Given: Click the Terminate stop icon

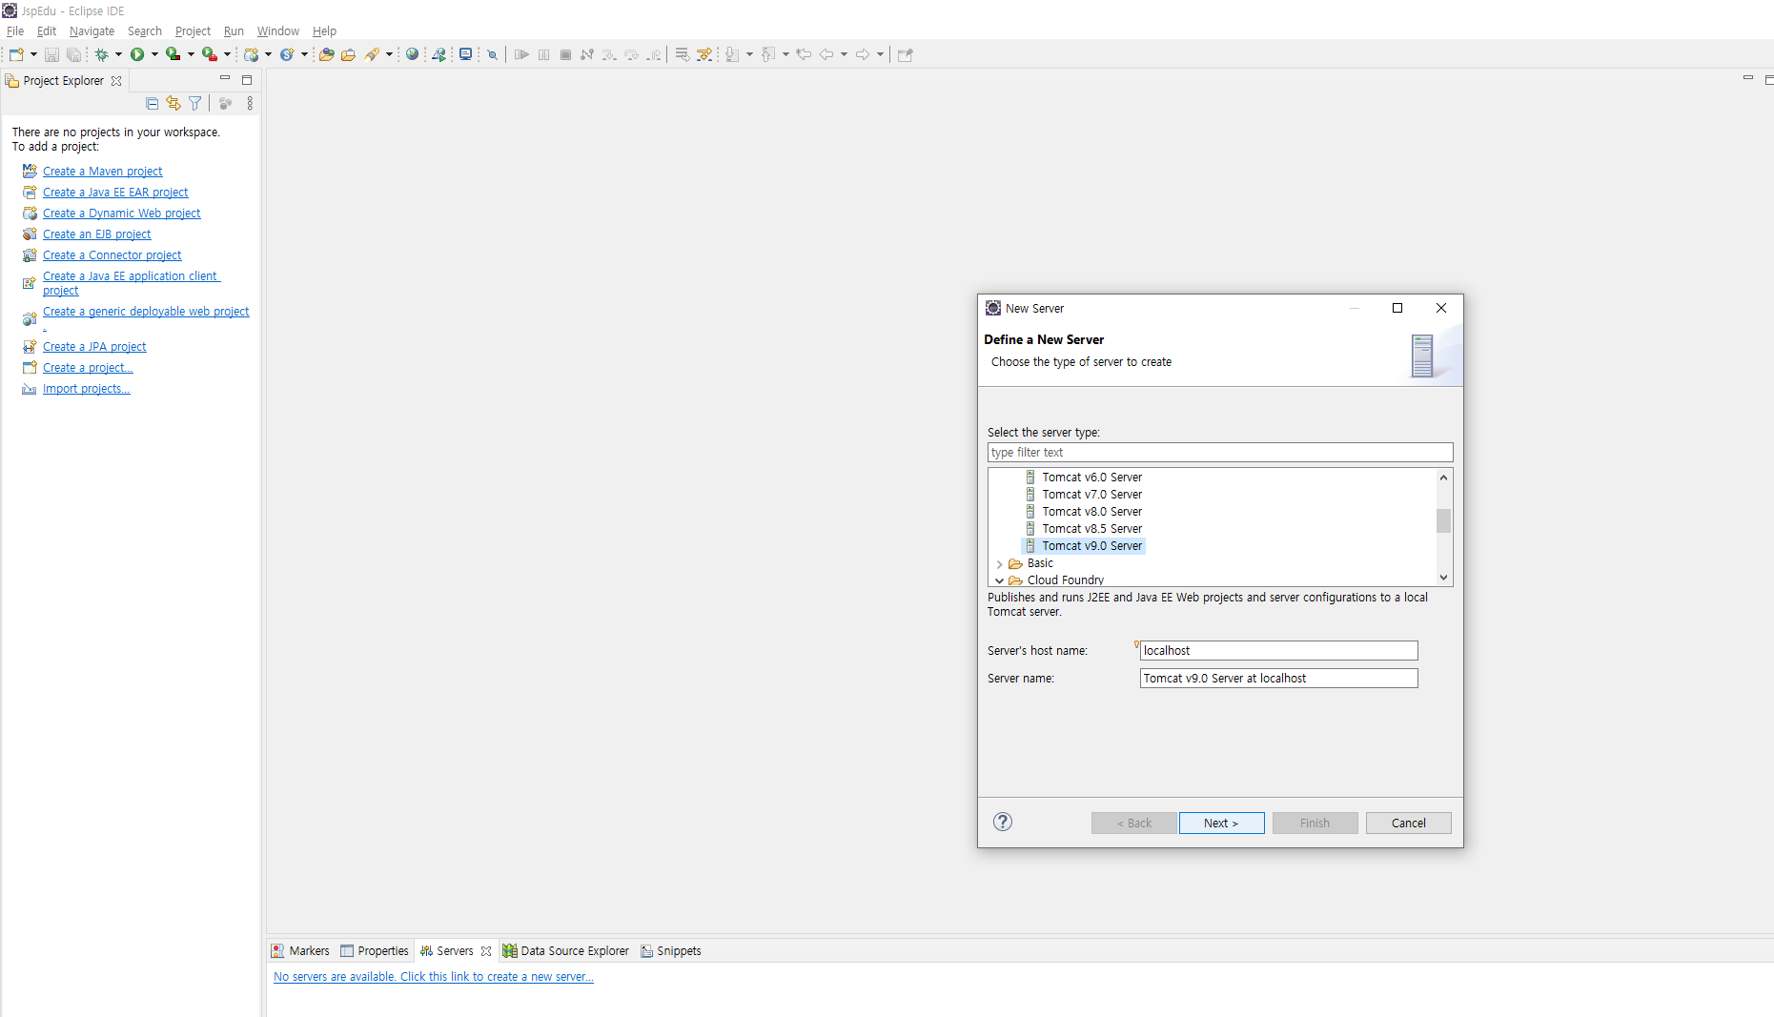Looking at the screenshot, I should 565,54.
